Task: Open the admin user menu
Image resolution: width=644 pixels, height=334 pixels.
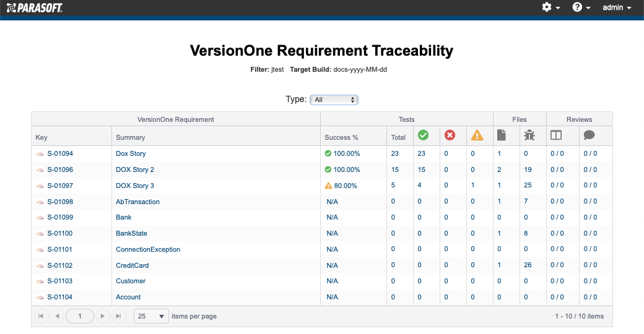Action: tap(617, 7)
